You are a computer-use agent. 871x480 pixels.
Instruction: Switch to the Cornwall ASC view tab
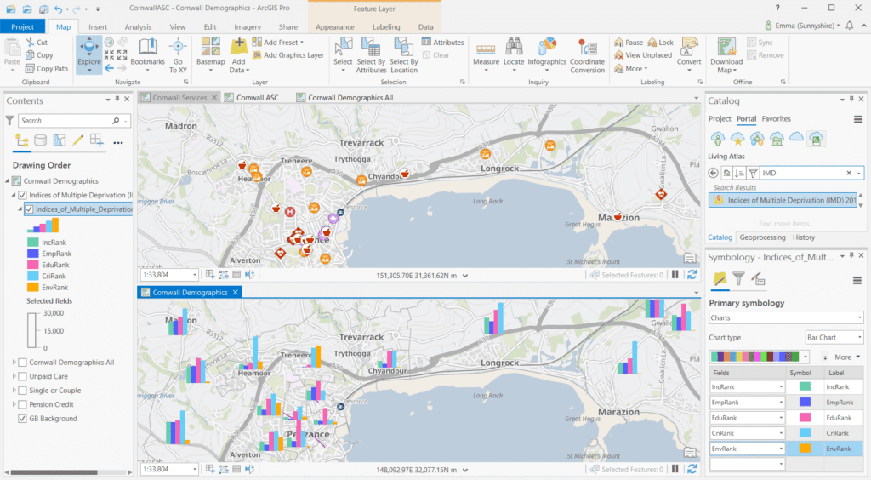tap(257, 98)
